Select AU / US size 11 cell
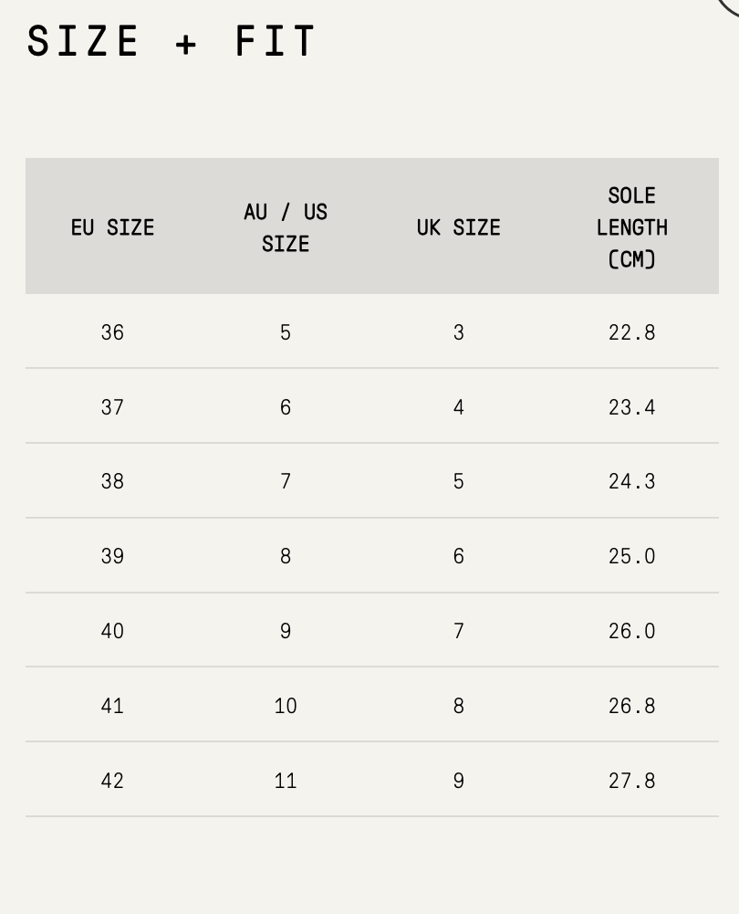Image resolution: width=739 pixels, height=914 pixels. tap(286, 781)
